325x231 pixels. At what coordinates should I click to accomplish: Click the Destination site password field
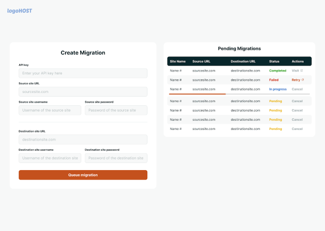[116, 158]
